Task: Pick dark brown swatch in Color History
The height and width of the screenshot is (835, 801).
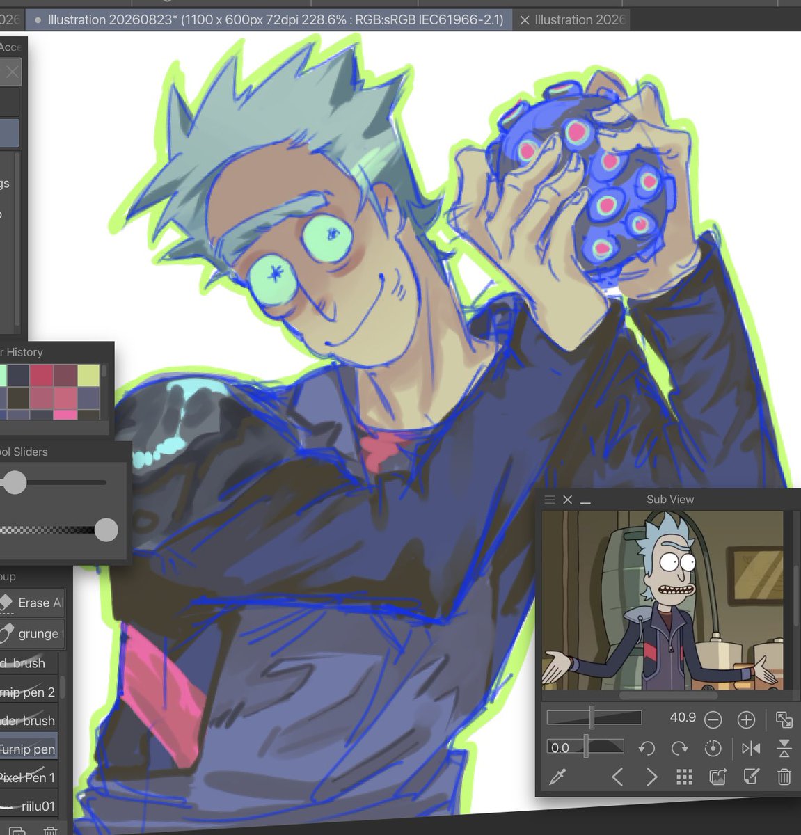Action: point(18,398)
